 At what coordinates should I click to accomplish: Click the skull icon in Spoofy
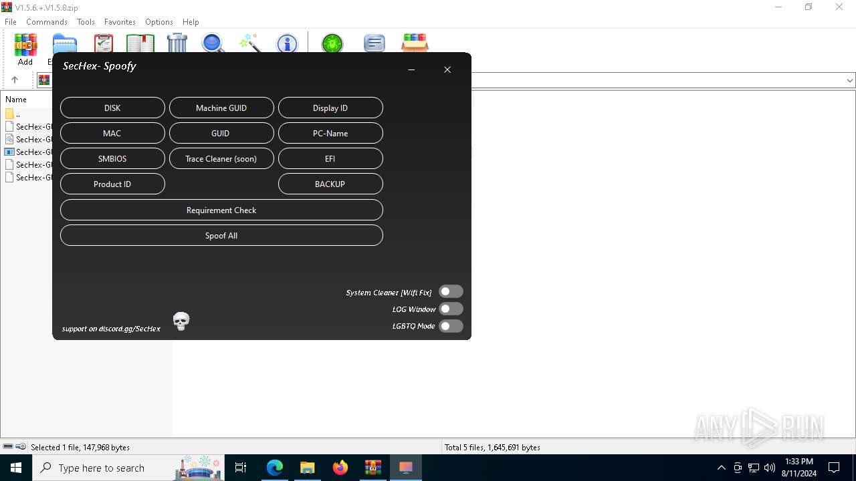(x=181, y=321)
